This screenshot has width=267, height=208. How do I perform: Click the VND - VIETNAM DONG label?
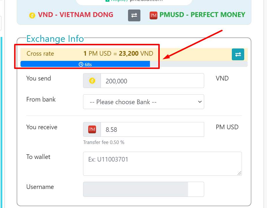pos(76,15)
